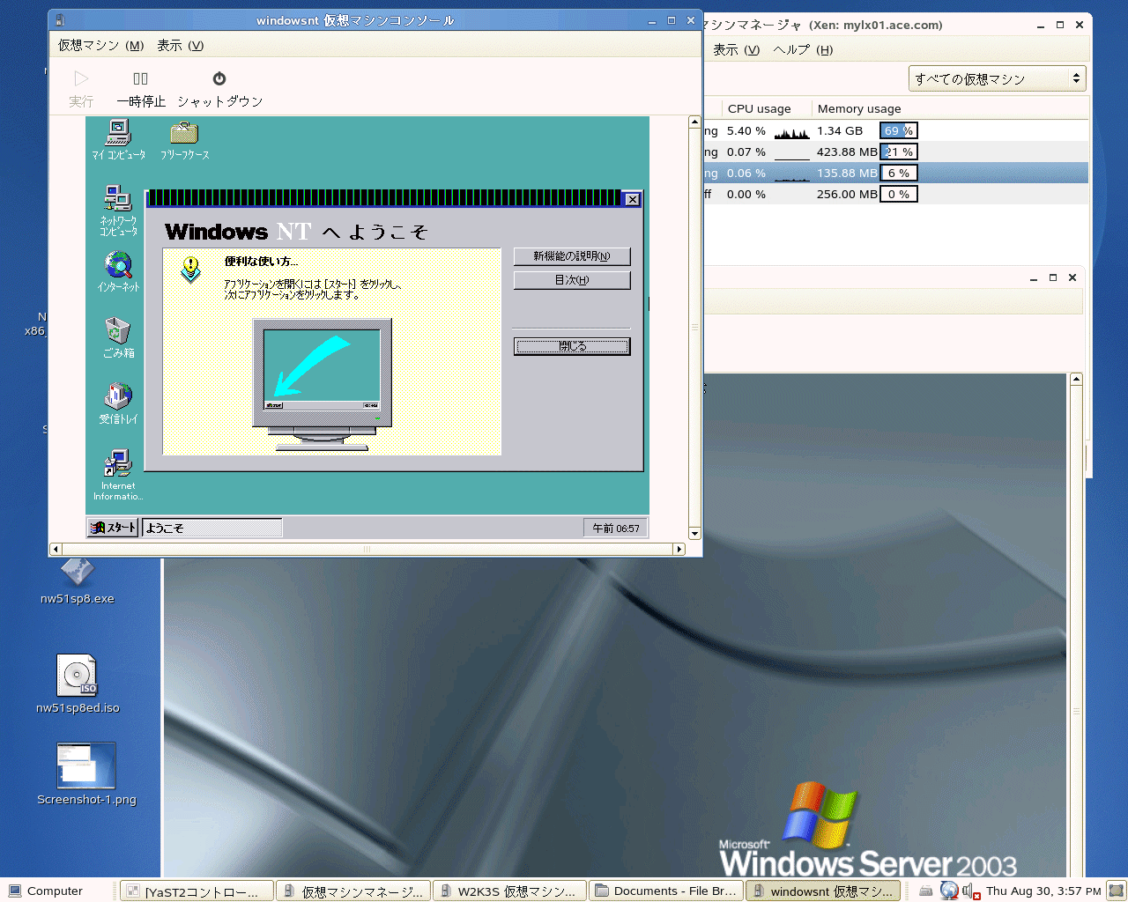Click the 目次 button in welcome dialog
This screenshot has width=1128, height=902.
point(572,280)
